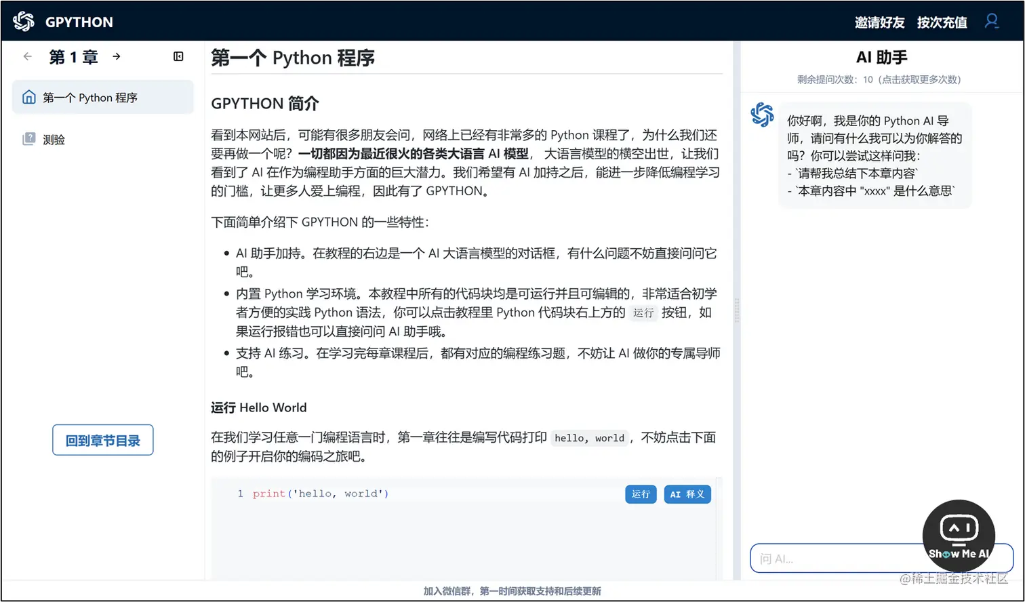The width and height of the screenshot is (1025, 602).
Task: Click the 剩余提问次数 link for more questions
Action: click(x=879, y=79)
